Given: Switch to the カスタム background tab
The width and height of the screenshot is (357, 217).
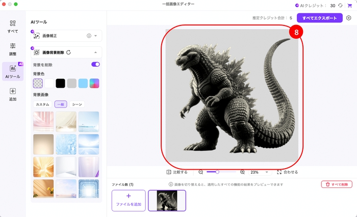Looking at the screenshot, I should [42, 104].
